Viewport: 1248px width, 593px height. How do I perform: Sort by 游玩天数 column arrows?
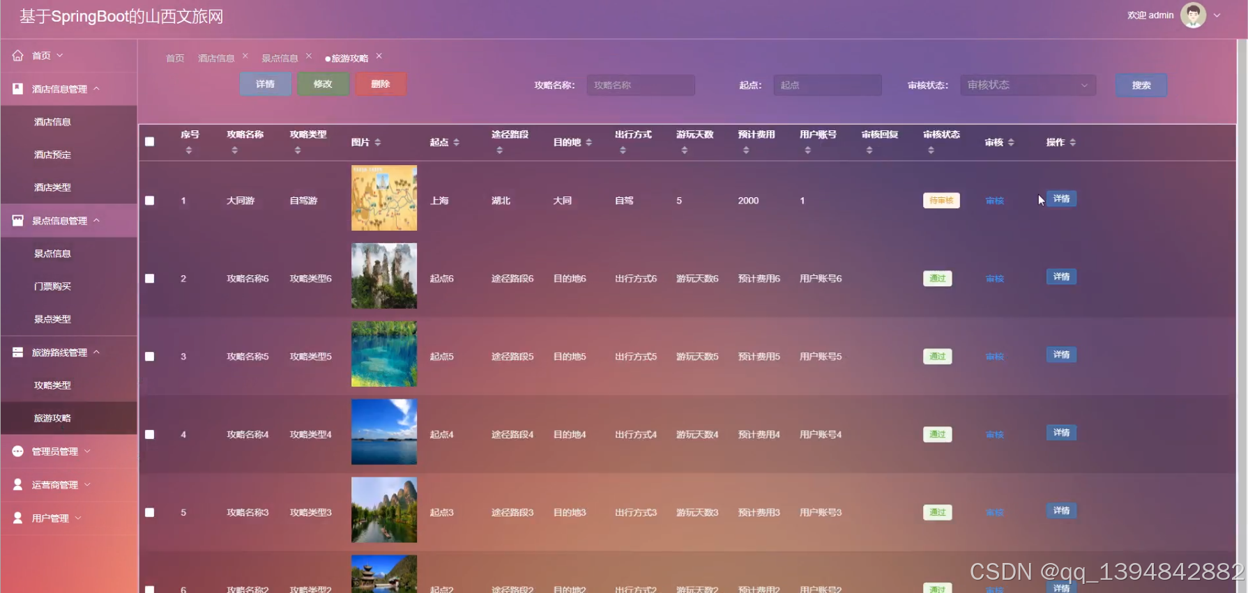point(685,150)
